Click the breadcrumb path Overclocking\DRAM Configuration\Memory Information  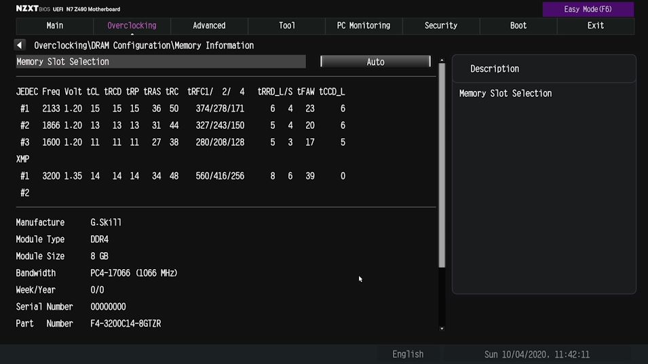144,45
